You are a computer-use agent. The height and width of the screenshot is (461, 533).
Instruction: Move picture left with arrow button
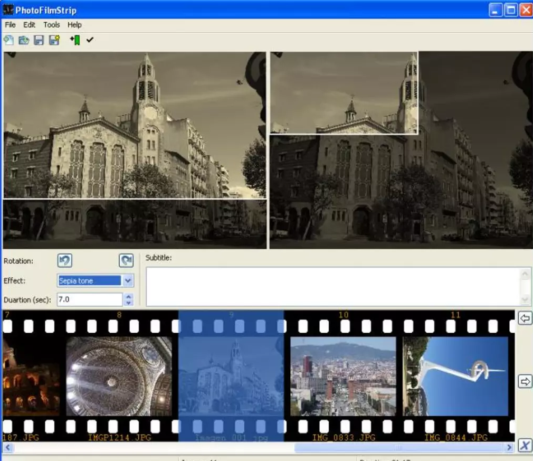pyautogui.click(x=525, y=318)
